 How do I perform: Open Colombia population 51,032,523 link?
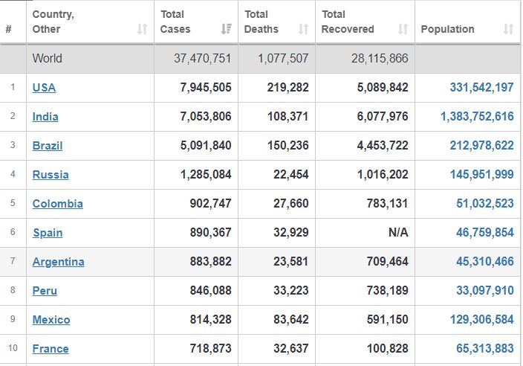(485, 204)
